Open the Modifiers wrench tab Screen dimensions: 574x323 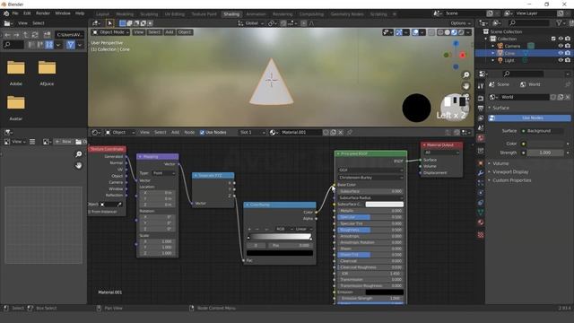click(x=481, y=173)
